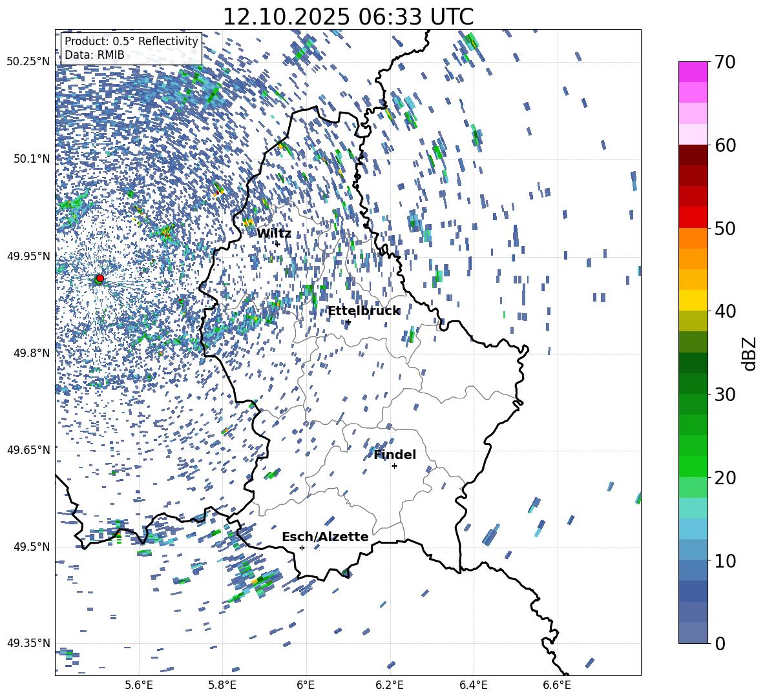Screen dimensions: 765x698
Task: Click the 40 tick label on colorbar
Action: pos(725,311)
